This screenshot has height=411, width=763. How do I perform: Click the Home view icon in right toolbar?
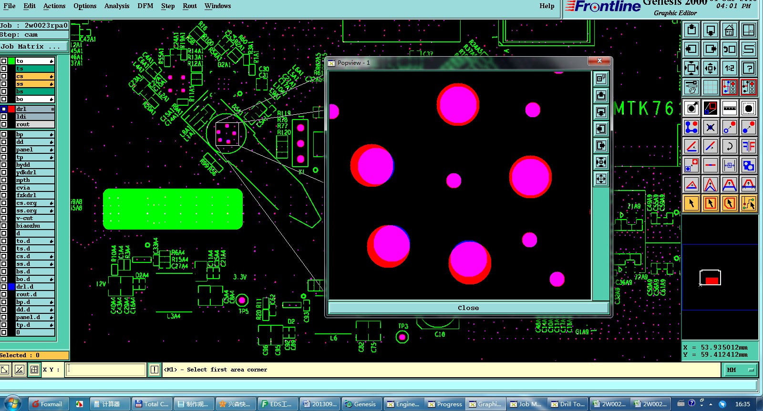coord(730,30)
